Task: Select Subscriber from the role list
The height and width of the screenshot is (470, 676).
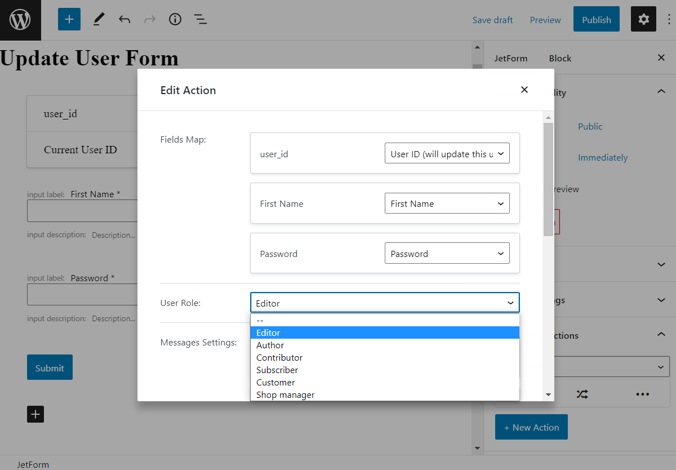Action: pos(277,370)
